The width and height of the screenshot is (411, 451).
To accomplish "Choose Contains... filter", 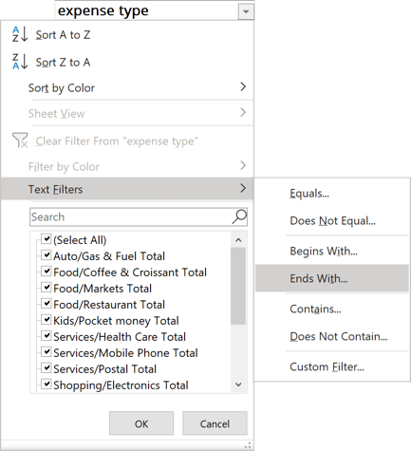I will click(332, 309).
